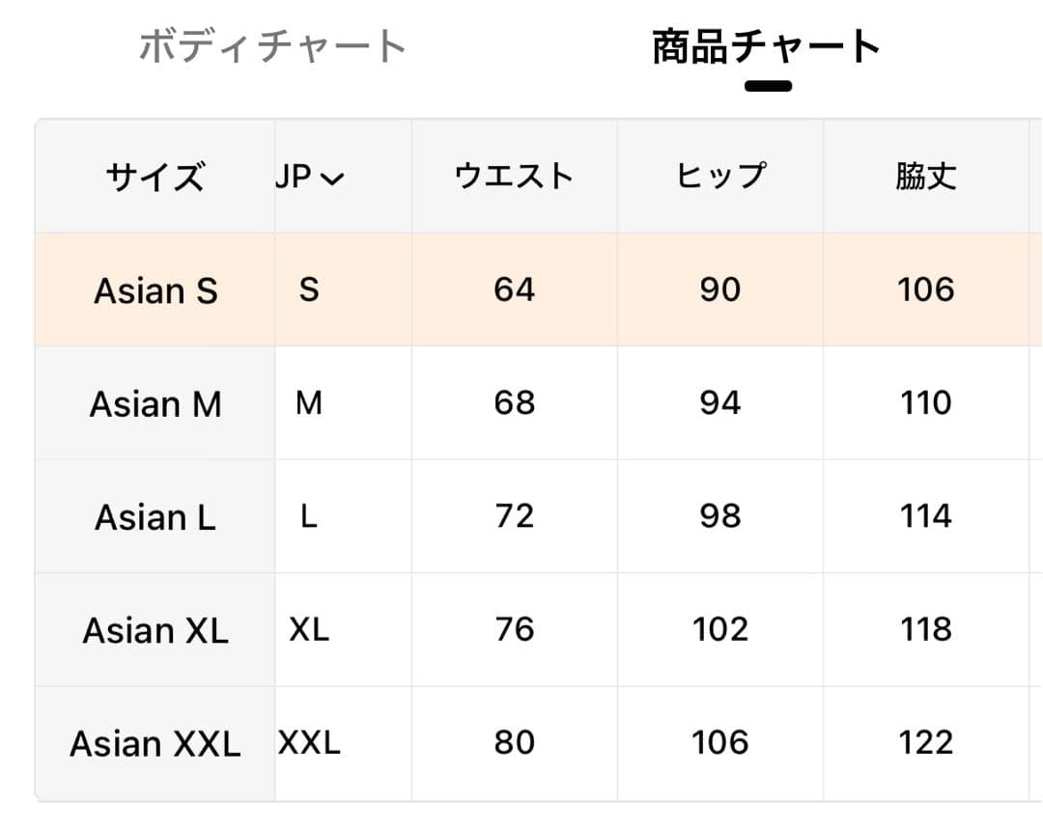The width and height of the screenshot is (1043, 829).
Task: Open the JP size region dropdown
Action: [x=309, y=178]
